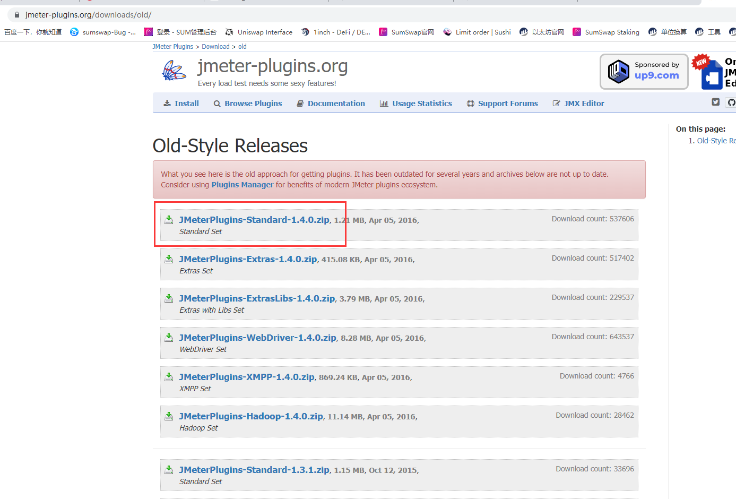Open the 登录 - SUM管理后台 bookmark

180,32
